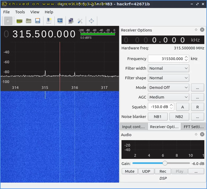Open the Filter width dropdown

coord(168,68)
